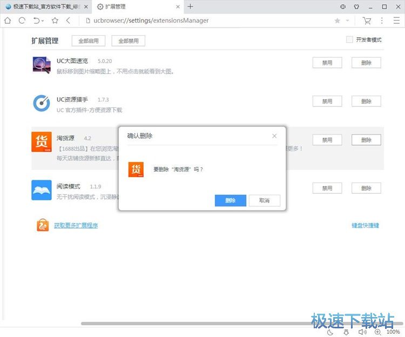Open the shopping cart icon
The width and height of the screenshot is (405, 337).
pos(367,21)
